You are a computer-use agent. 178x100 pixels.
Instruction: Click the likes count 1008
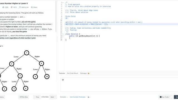[x=6, y=7]
